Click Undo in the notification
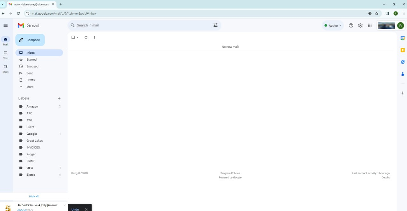Image resolution: width=407 pixels, height=211 pixels. point(75,209)
